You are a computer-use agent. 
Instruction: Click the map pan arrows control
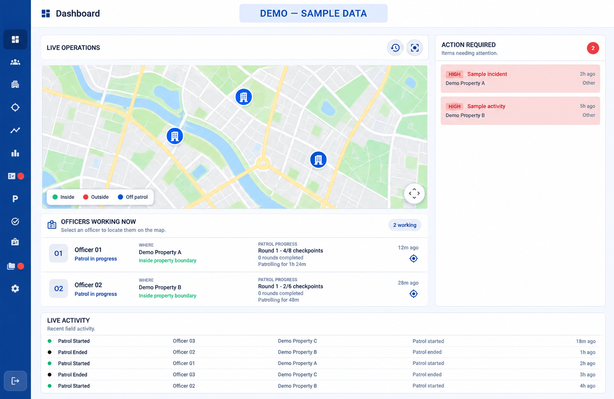pos(414,193)
